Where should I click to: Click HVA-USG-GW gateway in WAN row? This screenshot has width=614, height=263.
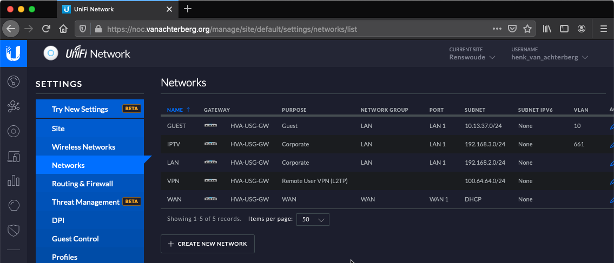tap(250, 199)
